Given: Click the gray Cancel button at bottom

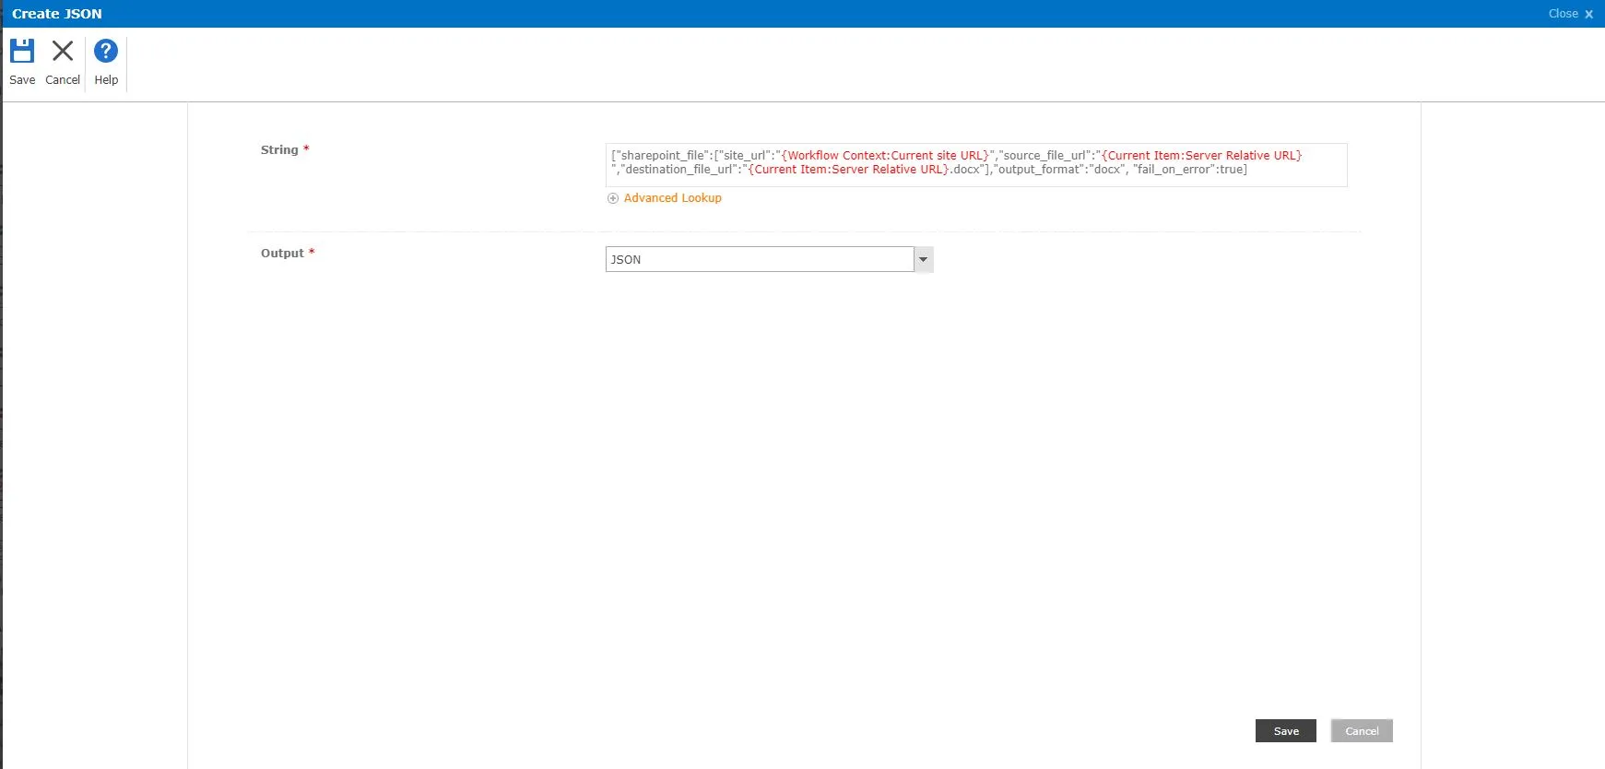Looking at the screenshot, I should 1362,731.
